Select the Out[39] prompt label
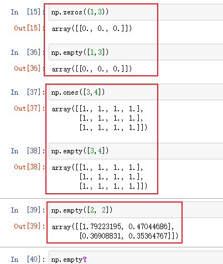223x264 pixels. (x=29, y=226)
